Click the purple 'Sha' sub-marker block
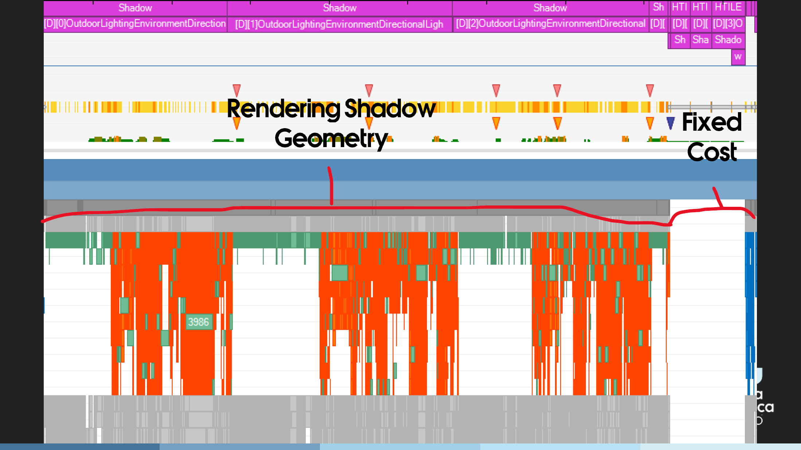Screen dimensions: 801x450 pos(700,40)
